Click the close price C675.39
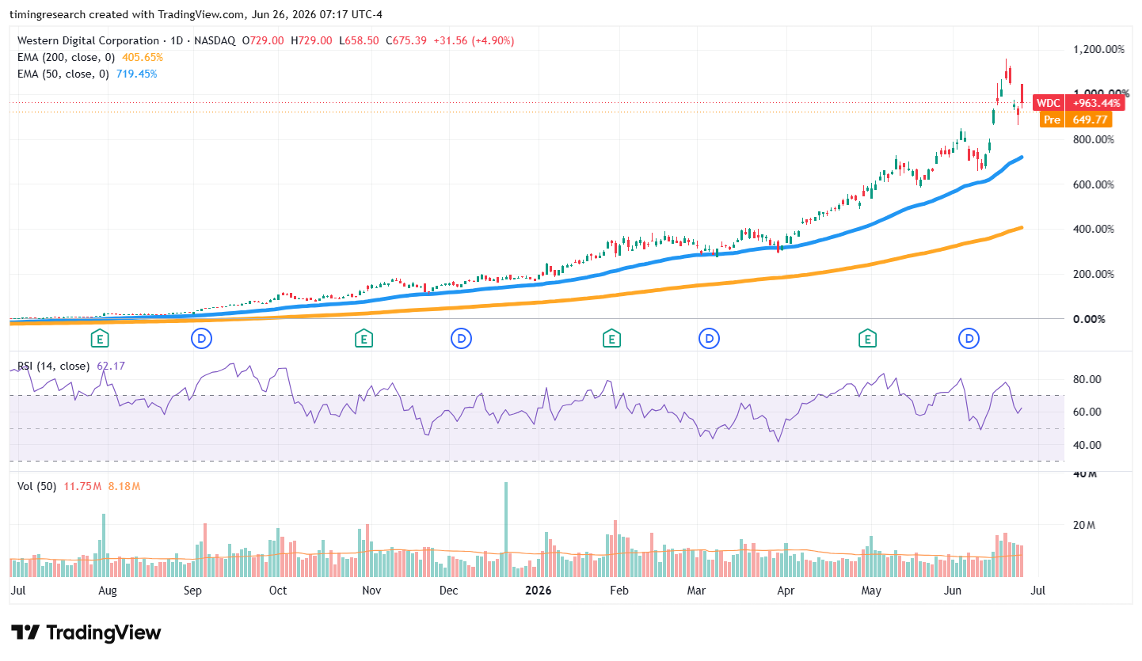Viewport: 1142px width, 661px height. 406,40
